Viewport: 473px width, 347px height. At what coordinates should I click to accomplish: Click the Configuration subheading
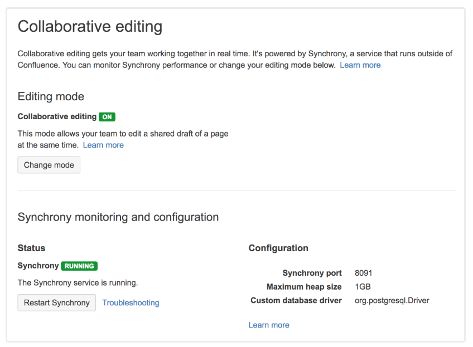tap(278, 248)
